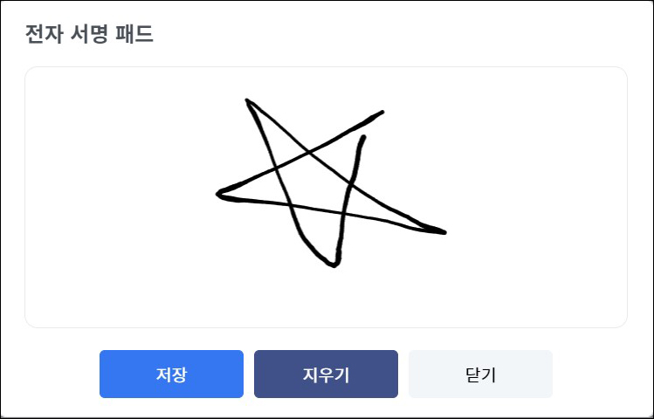Viewport: 654px width, 419px height.
Task: Click the 전자 서명 패드 title text
Action: click(x=89, y=34)
